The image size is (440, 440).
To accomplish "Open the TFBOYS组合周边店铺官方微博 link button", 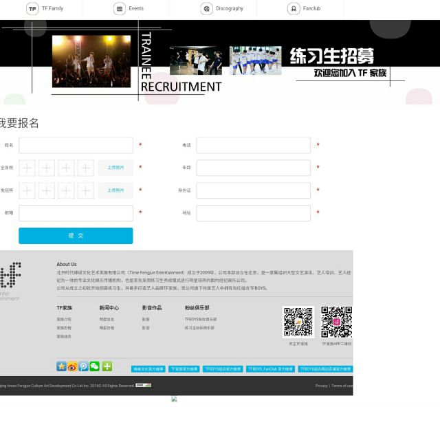I will (x=325, y=369).
